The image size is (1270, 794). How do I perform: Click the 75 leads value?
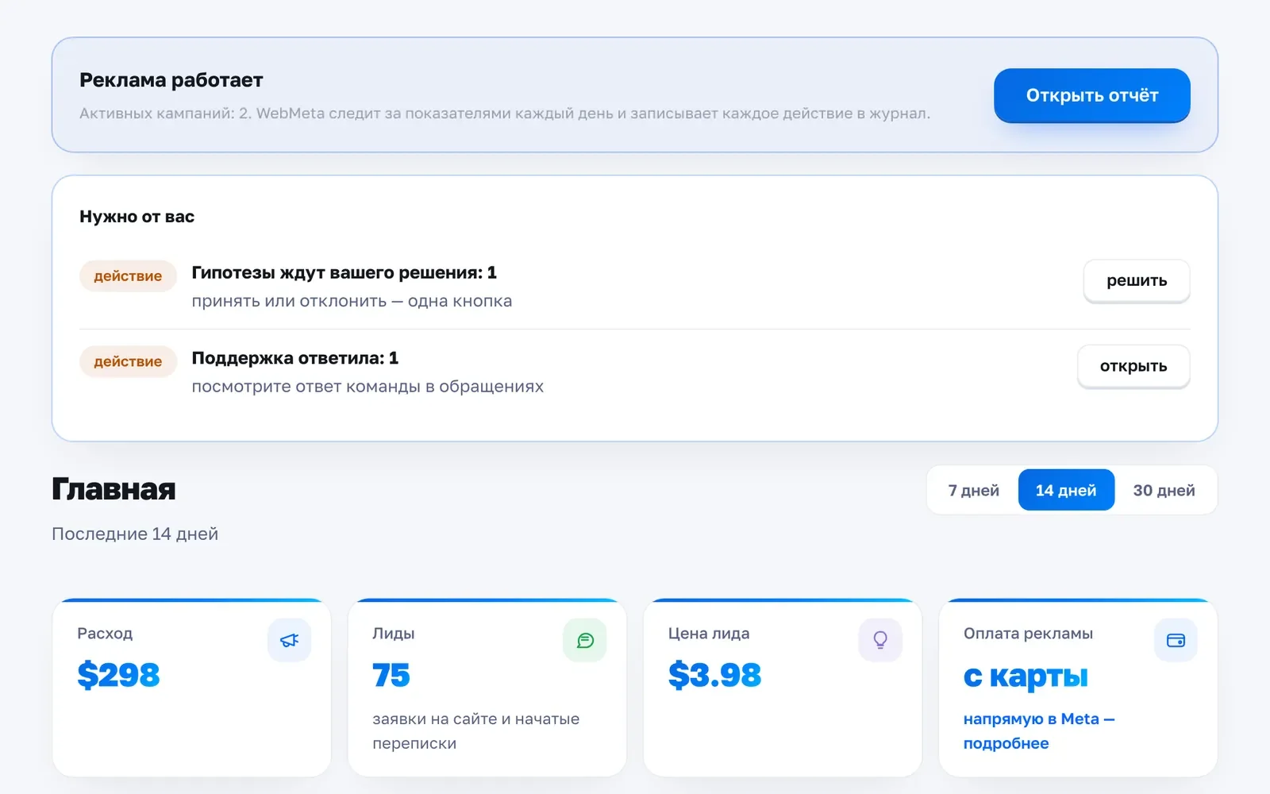coord(391,675)
